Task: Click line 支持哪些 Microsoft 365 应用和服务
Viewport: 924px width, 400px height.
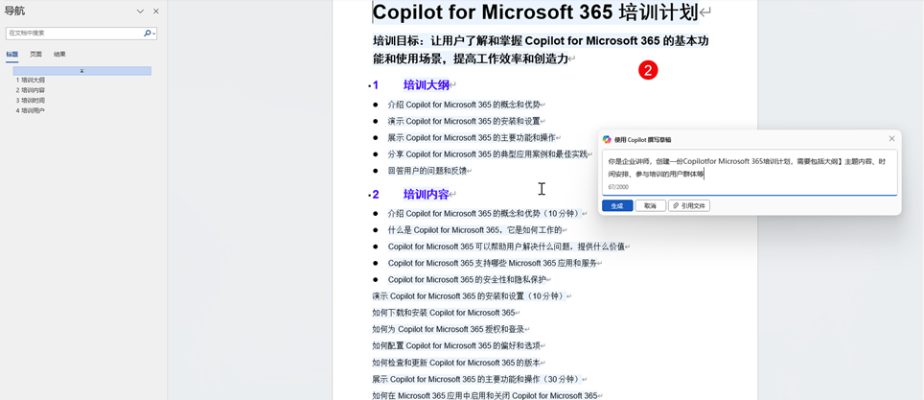Action: click(x=492, y=263)
